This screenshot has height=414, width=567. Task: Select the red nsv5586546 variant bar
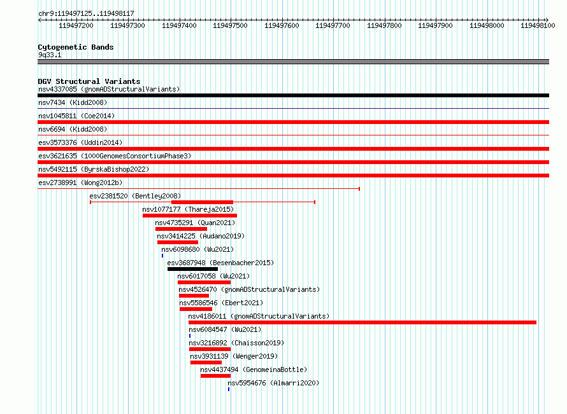tap(196, 309)
